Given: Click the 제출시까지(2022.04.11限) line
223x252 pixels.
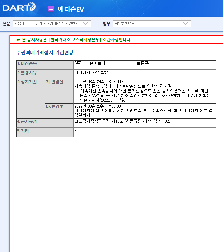Looking at the screenshot, I should tap(102, 100).
